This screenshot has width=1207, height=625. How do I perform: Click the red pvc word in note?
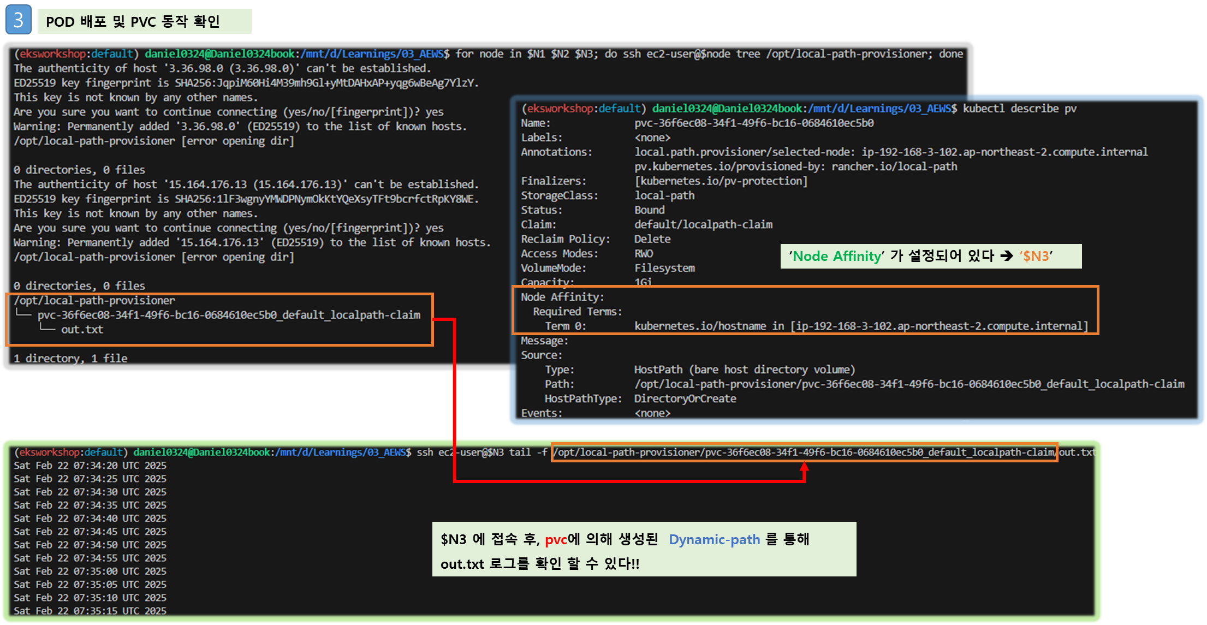(x=556, y=539)
